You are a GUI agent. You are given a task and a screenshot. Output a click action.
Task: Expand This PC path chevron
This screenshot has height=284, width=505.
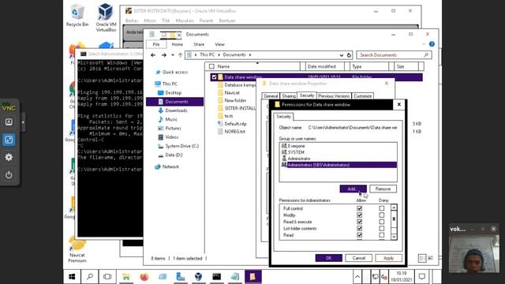coord(219,55)
